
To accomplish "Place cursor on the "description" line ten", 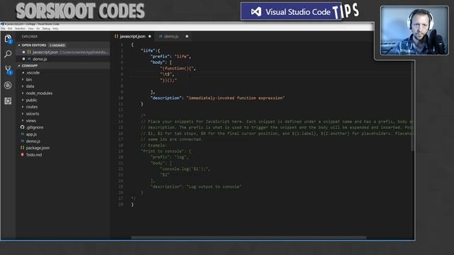I will (218, 98).
